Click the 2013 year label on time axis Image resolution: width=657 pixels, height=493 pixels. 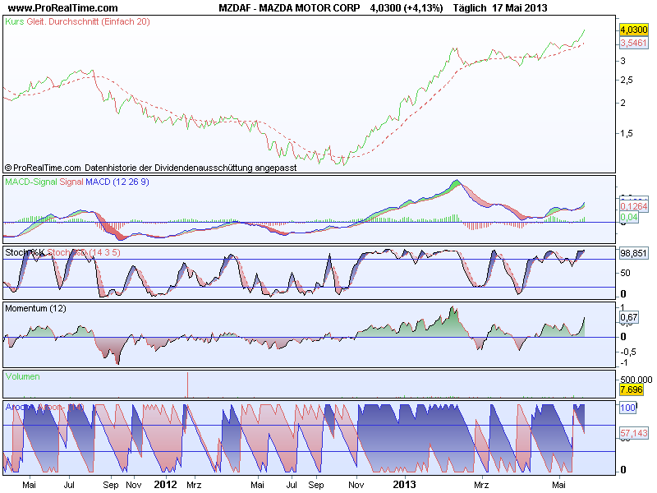404,485
